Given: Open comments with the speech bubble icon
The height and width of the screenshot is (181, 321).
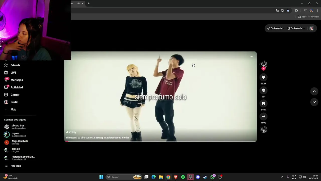Looking at the screenshot, I should point(263,90).
